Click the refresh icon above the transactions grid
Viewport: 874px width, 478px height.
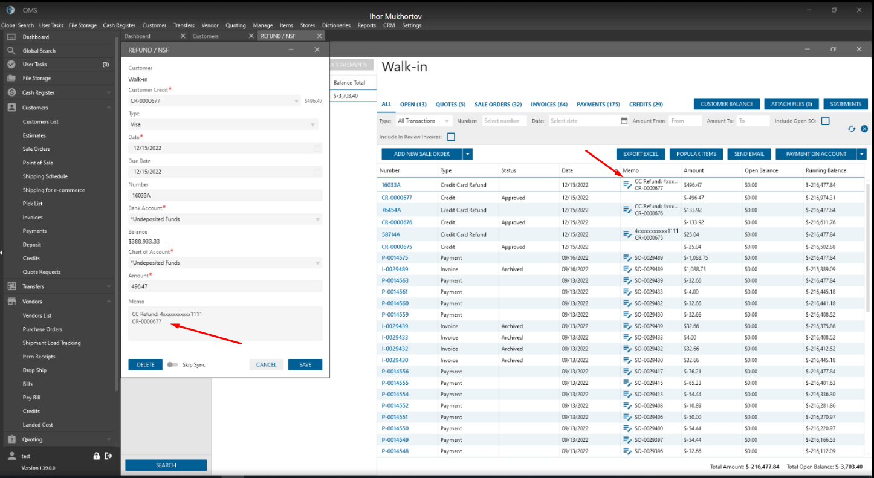click(x=852, y=129)
